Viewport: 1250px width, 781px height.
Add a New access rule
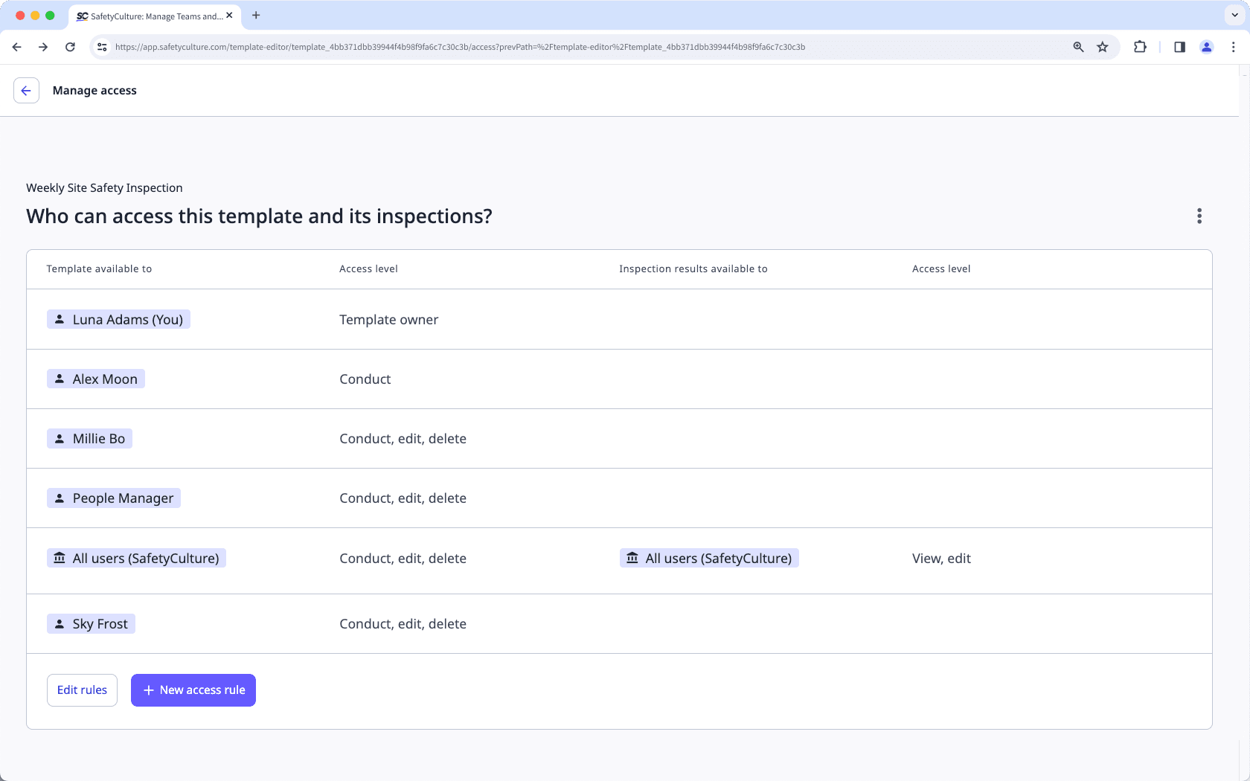coord(193,690)
